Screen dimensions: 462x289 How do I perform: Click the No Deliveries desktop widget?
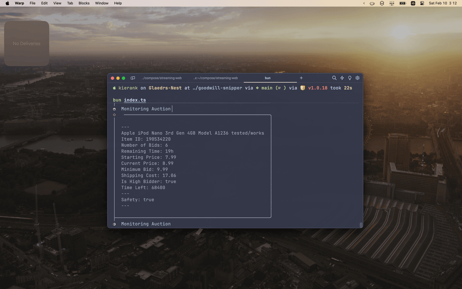(x=27, y=43)
